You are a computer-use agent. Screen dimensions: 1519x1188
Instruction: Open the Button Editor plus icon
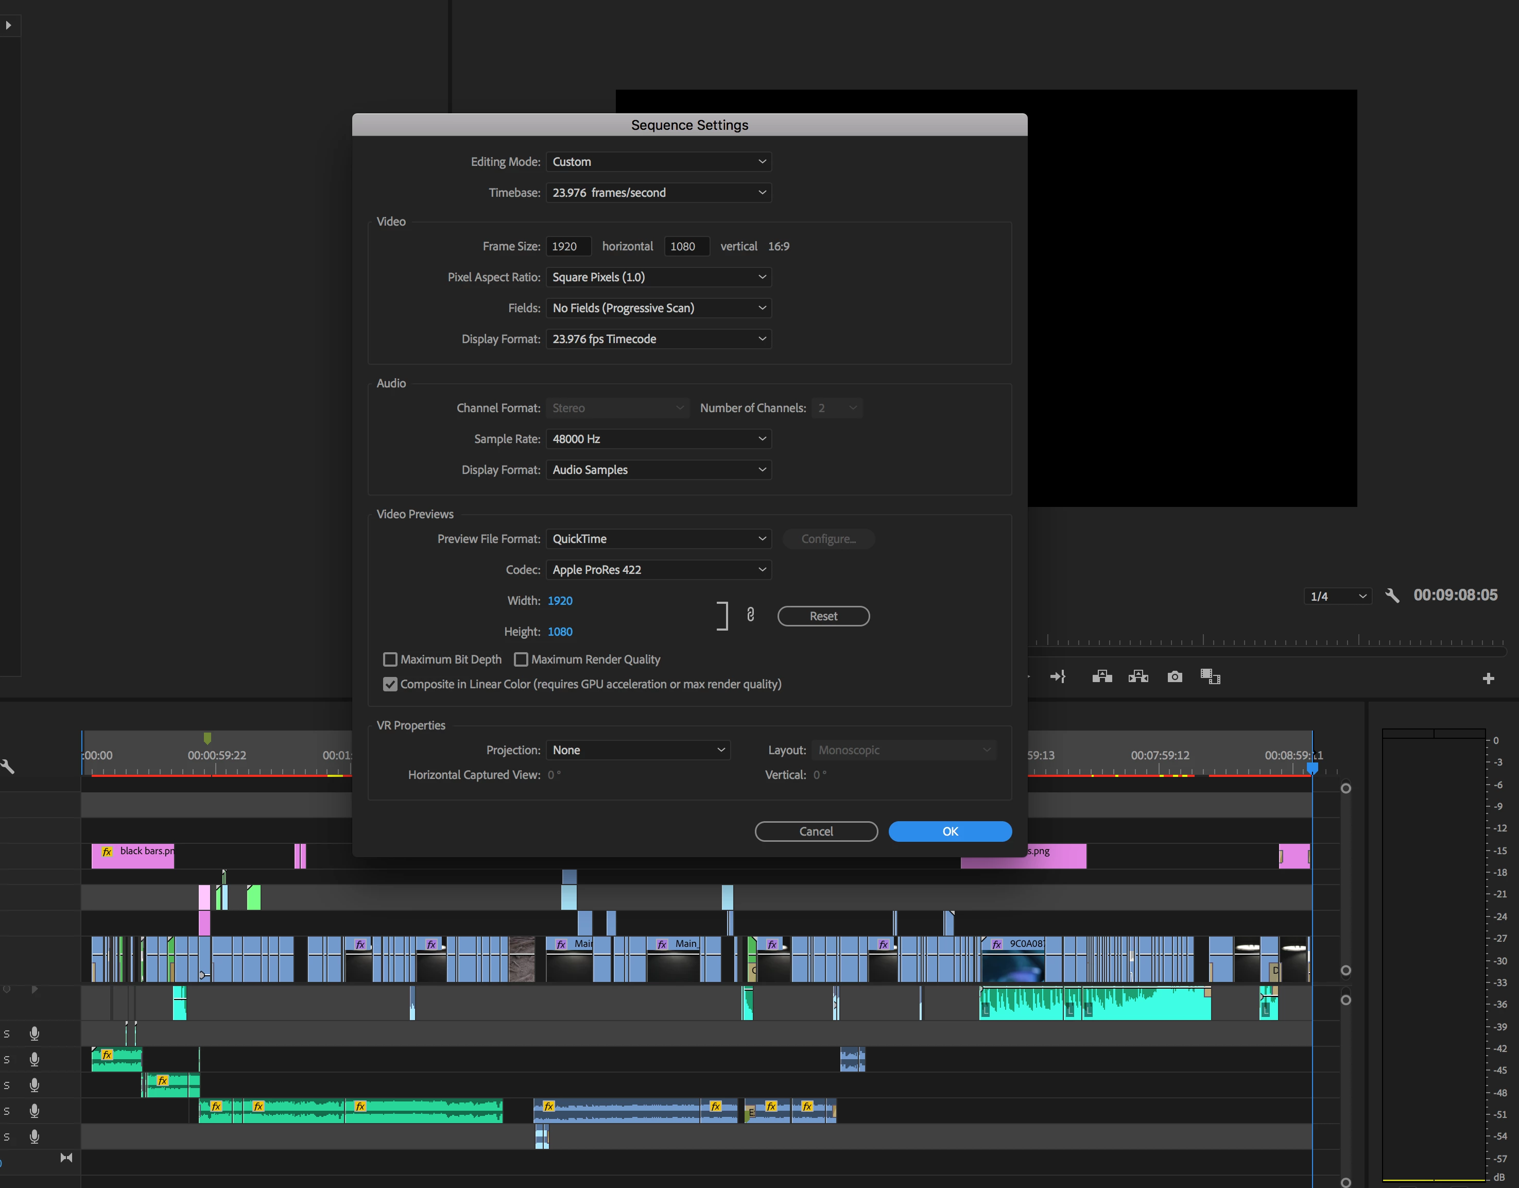click(1488, 678)
